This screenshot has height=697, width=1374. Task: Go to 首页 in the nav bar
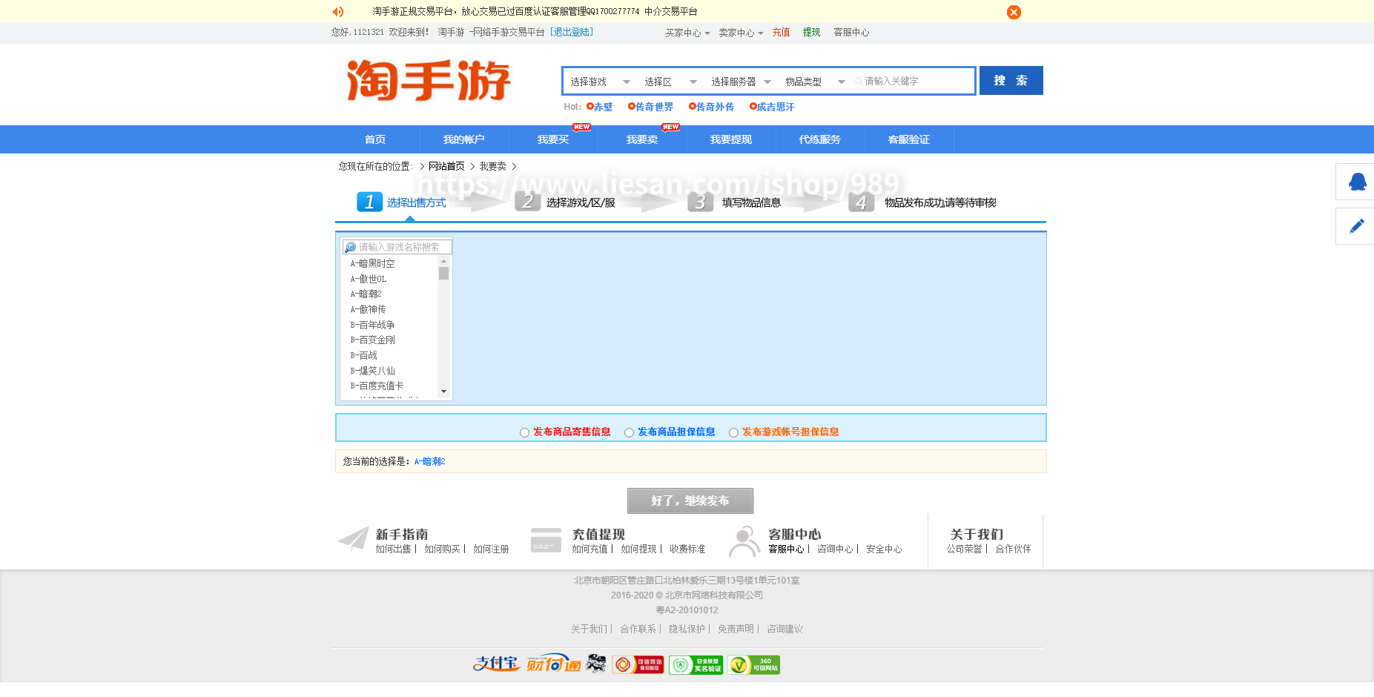click(x=375, y=139)
